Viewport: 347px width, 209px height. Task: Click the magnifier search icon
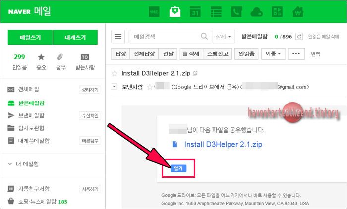[204, 36]
